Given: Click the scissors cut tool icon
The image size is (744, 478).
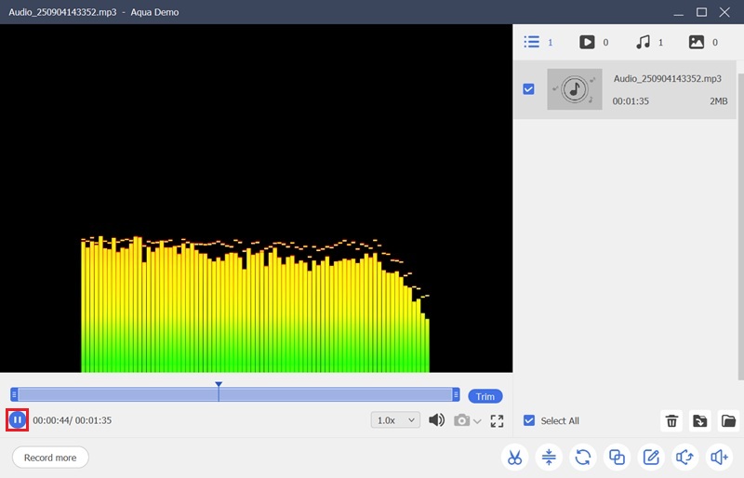Looking at the screenshot, I should (x=514, y=457).
